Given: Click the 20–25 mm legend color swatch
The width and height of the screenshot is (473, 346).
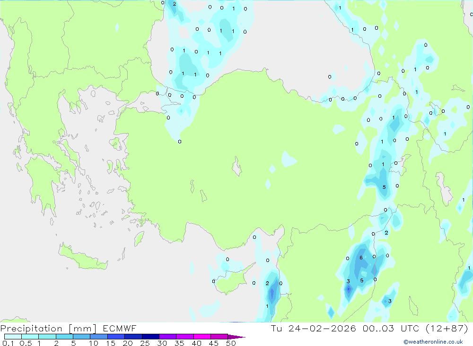Looking at the screenshot, I should click(133, 337).
